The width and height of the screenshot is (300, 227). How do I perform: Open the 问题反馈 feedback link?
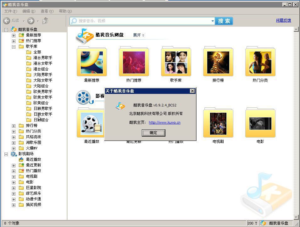point(283,20)
